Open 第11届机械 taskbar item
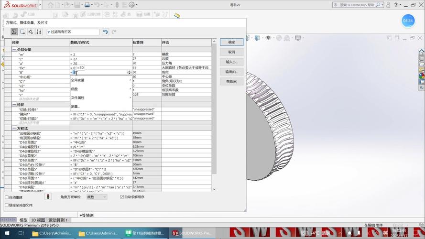Image resolution: width=425 pixels, height=239 pixels. (x=145, y=233)
